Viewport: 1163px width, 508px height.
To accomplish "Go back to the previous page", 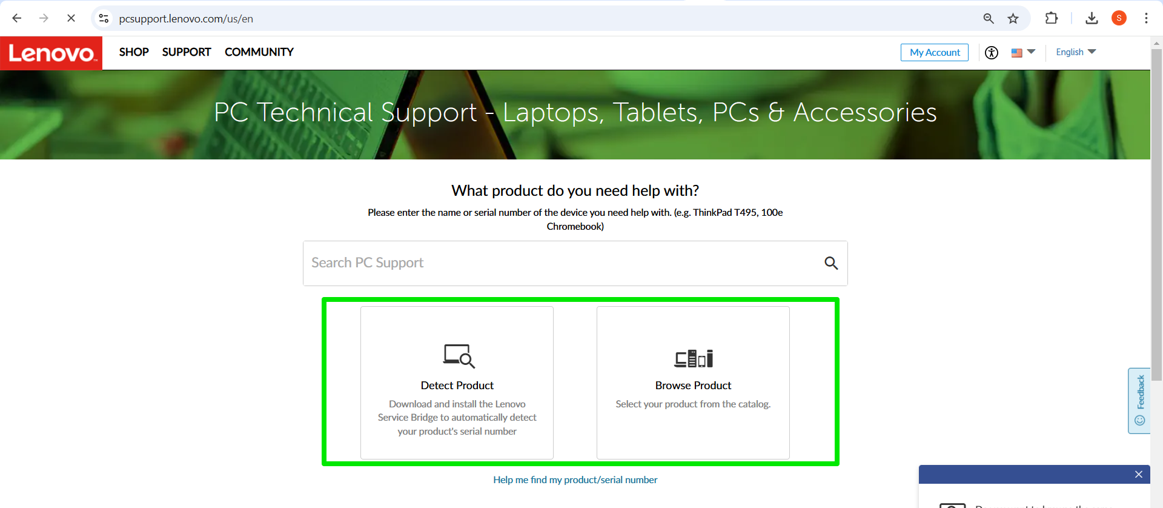I will [x=17, y=18].
